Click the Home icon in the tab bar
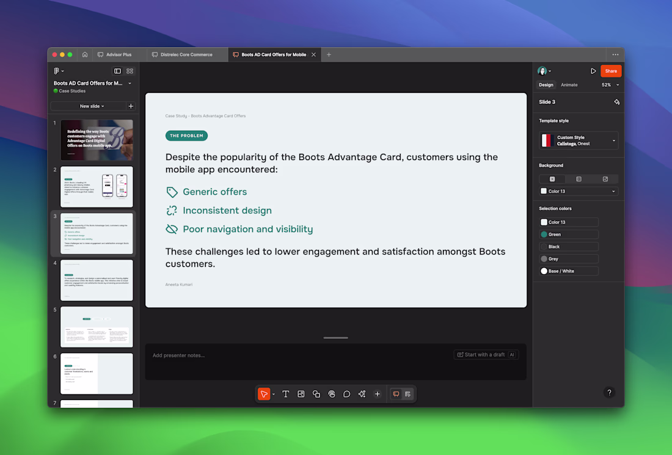The width and height of the screenshot is (672, 455). click(85, 54)
